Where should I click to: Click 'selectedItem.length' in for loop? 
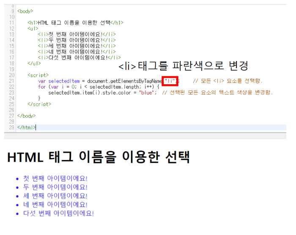(x=115, y=87)
